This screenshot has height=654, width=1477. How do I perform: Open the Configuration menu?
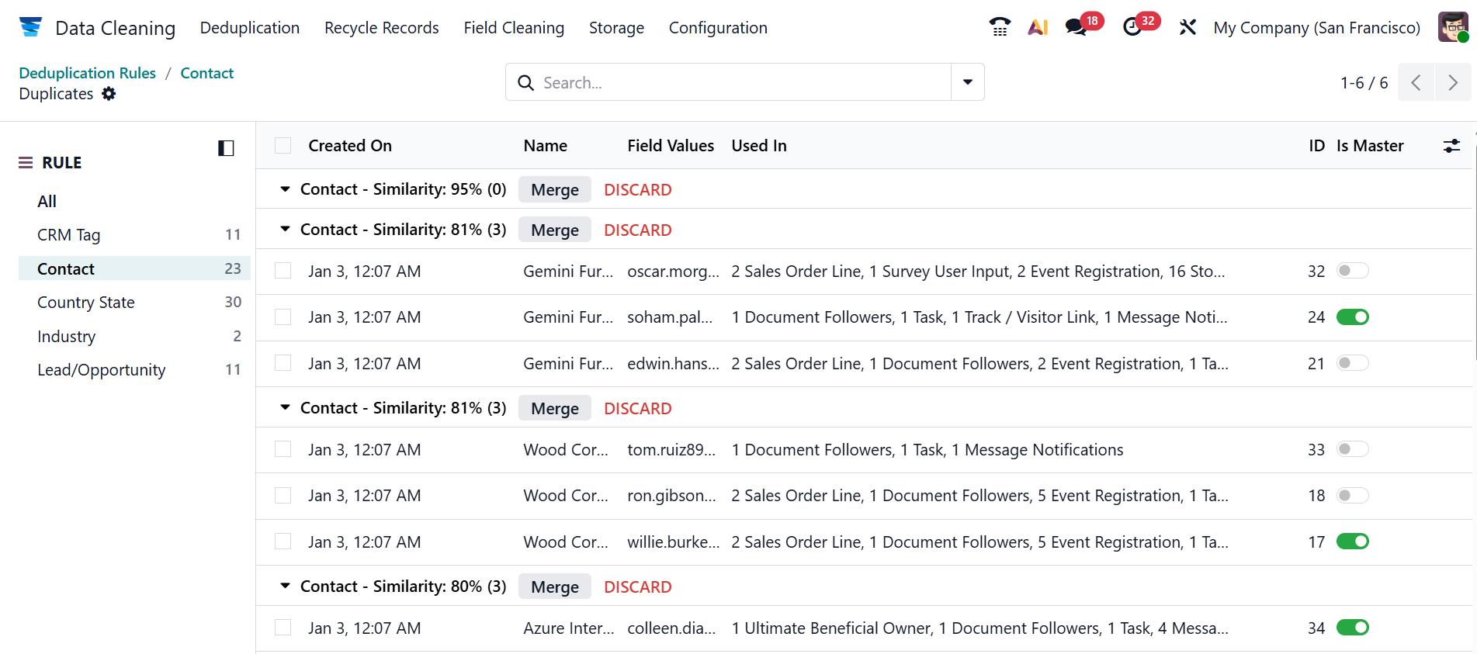tap(718, 28)
